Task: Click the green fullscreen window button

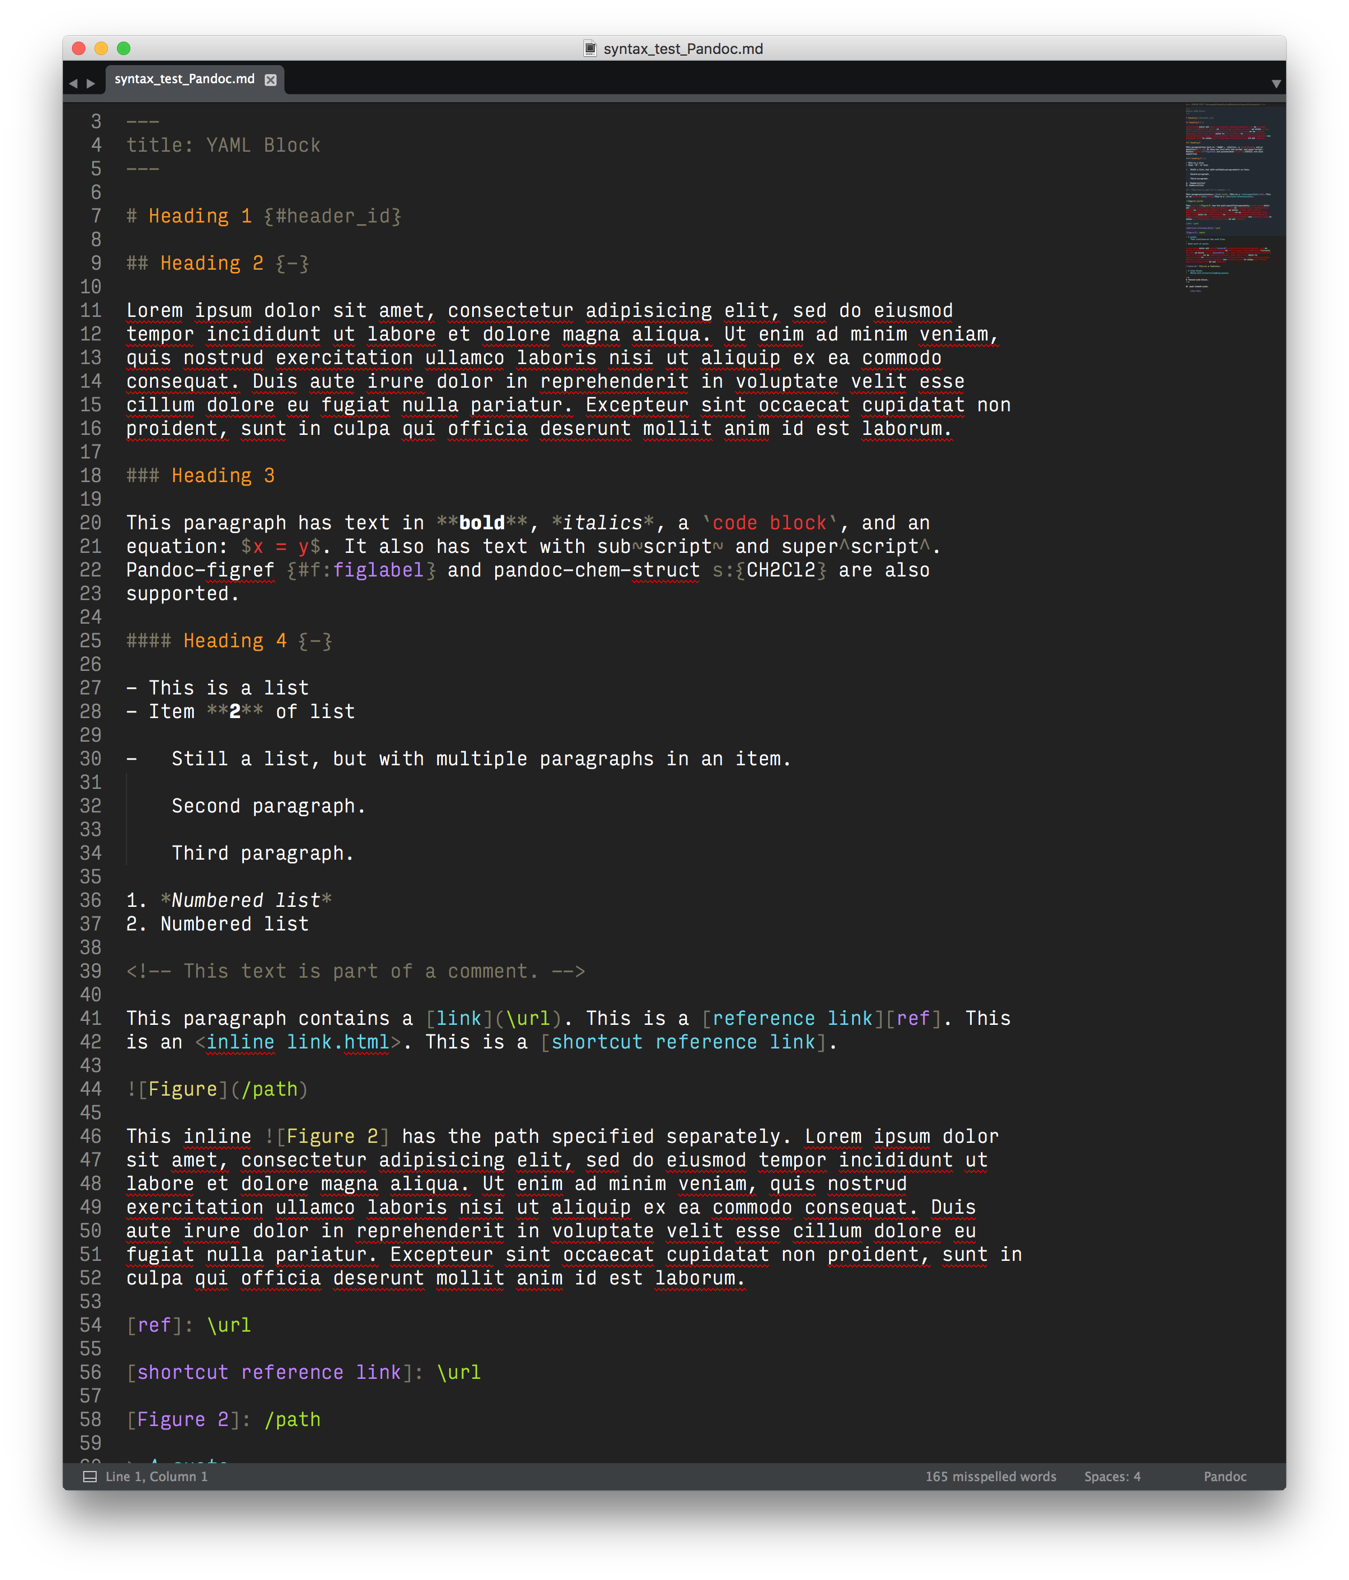Action: click(x=124, y=49)
